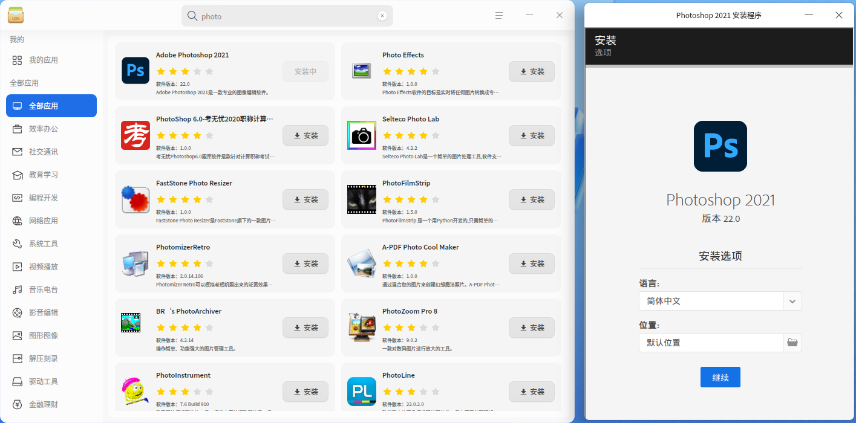Select 编程开发 in sidebar
The width and height of the screenshot is (856, 423).
click(51, 198)
